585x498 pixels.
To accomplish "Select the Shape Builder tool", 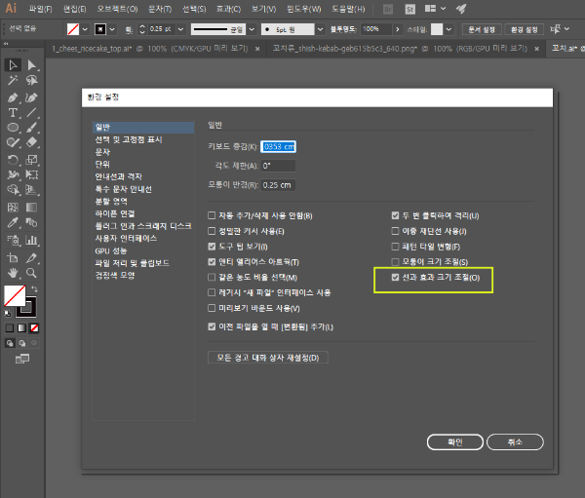I will pyautogui.click(x=13, y=190).
